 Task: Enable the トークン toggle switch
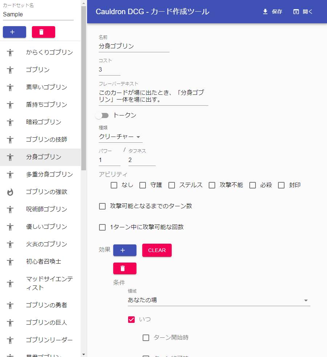coord(103,115)
